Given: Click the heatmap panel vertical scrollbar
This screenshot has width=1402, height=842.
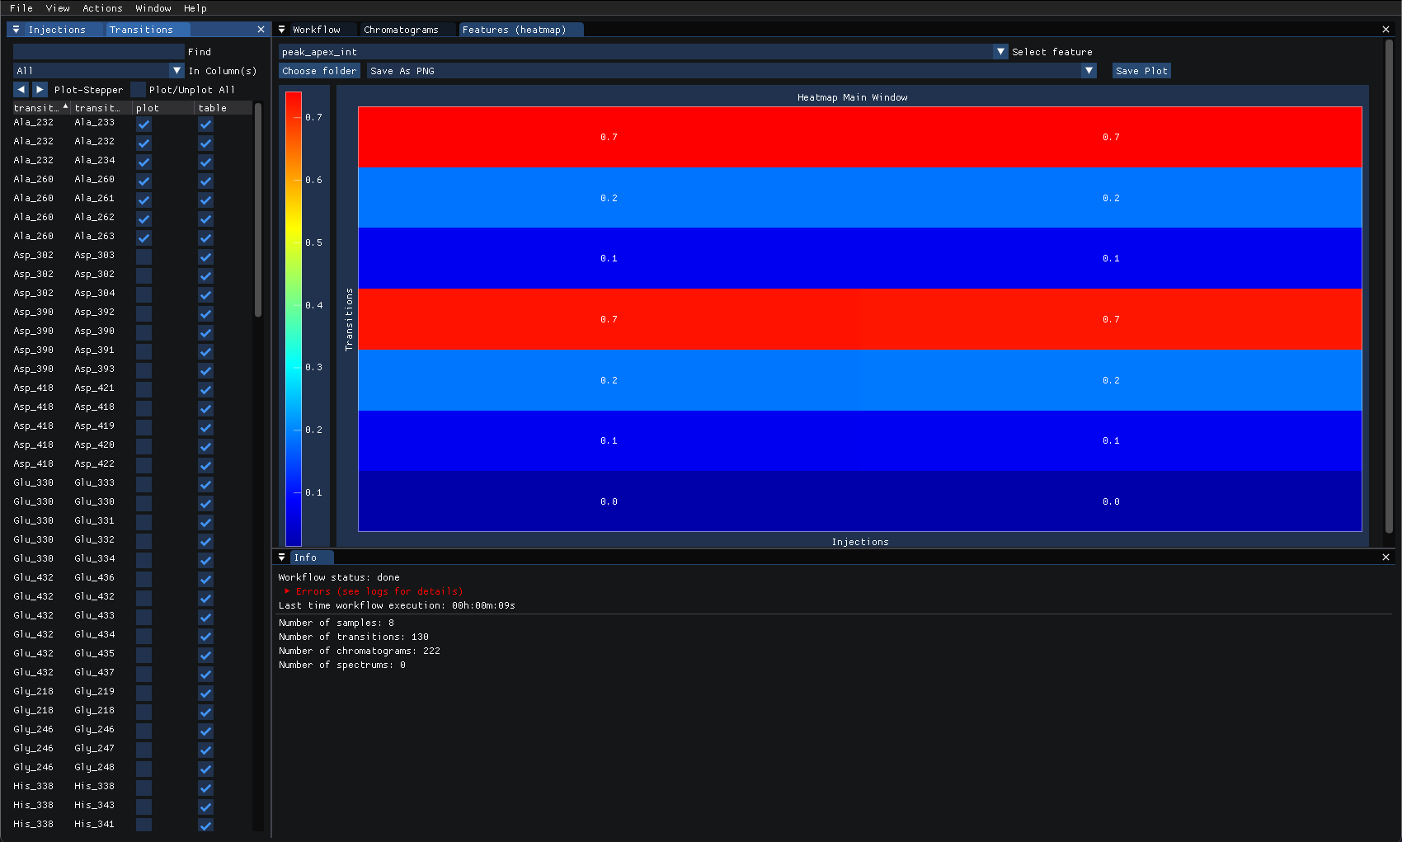Looking at the screenshot, I should pos(1389,286).
